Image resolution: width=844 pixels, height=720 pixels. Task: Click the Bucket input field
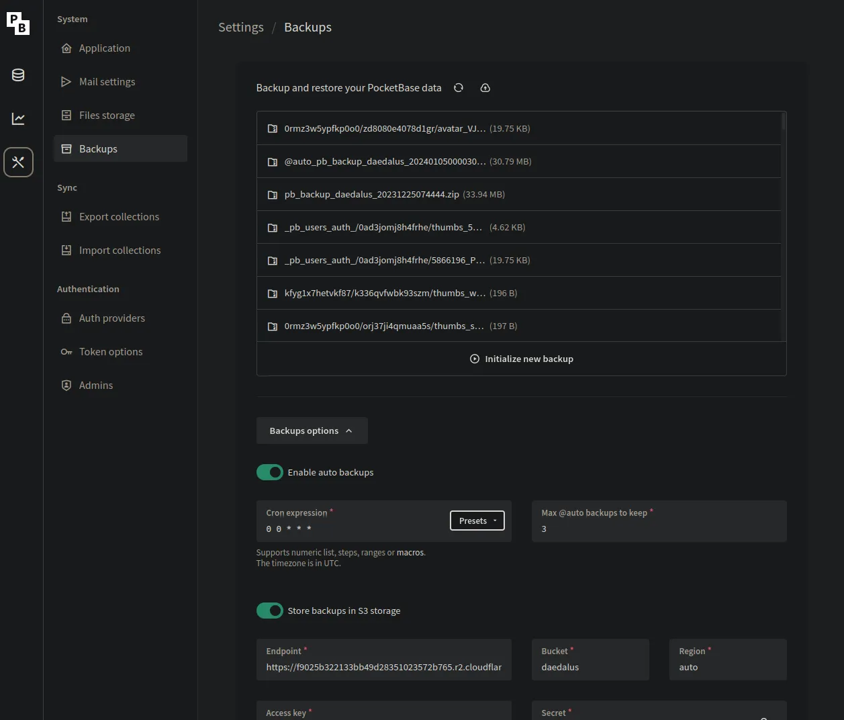(x=590, y=667)
